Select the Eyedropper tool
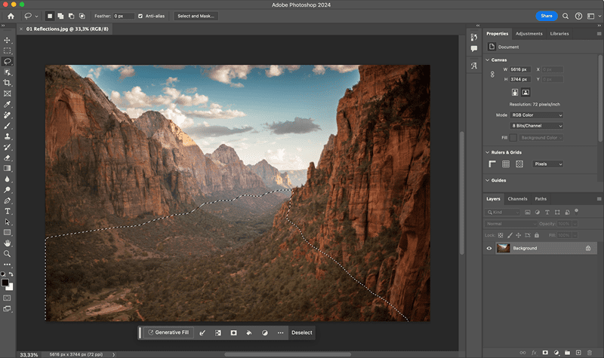604x358 pixels. pos(8,104)
